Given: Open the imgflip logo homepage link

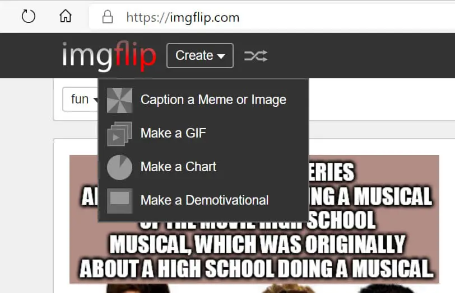Looking at the screenshot, I should point(109,55).
